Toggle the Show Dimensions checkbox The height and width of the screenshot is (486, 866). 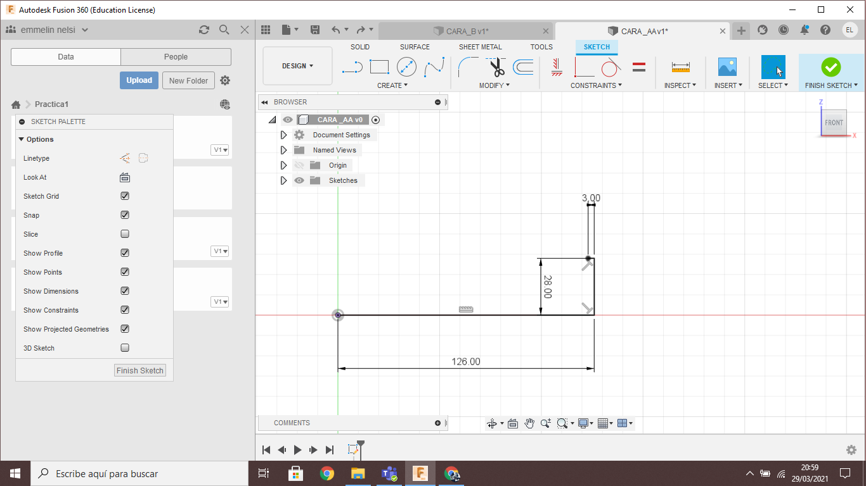(x=125, y=291)
